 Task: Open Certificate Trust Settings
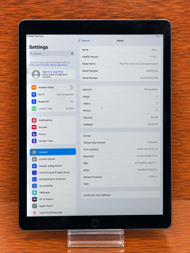click(121, 195)
